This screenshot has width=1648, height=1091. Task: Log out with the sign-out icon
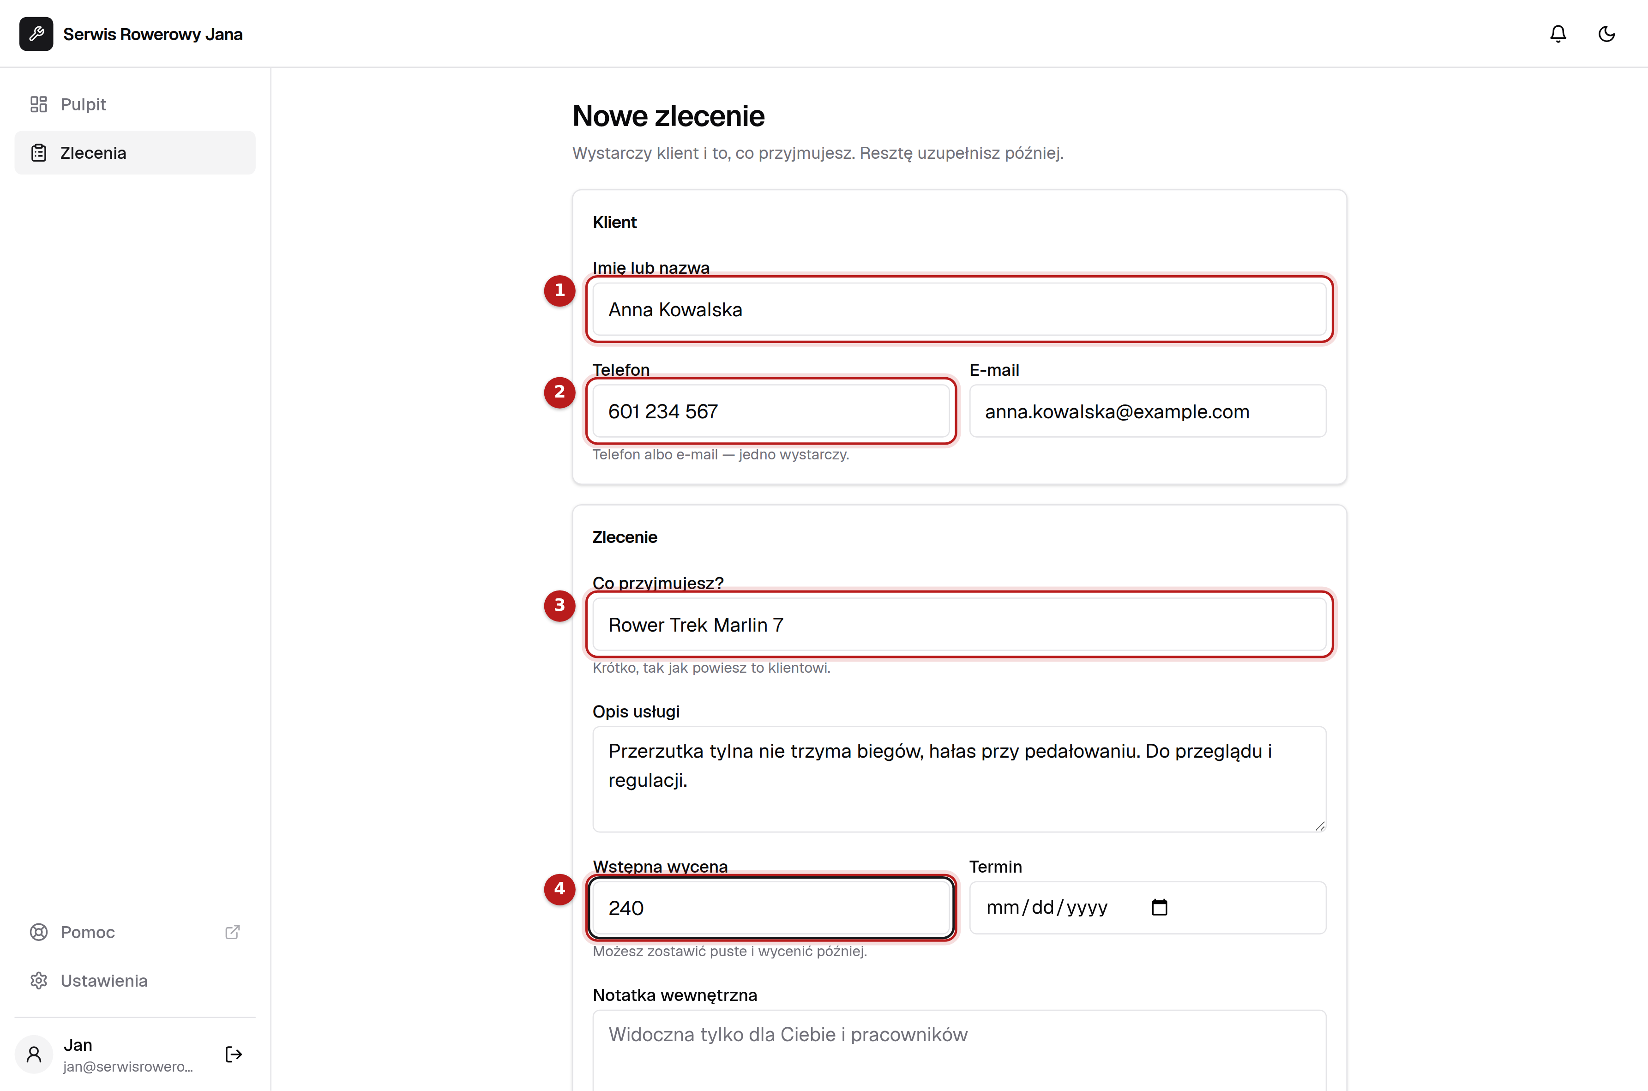point(234,1055)
